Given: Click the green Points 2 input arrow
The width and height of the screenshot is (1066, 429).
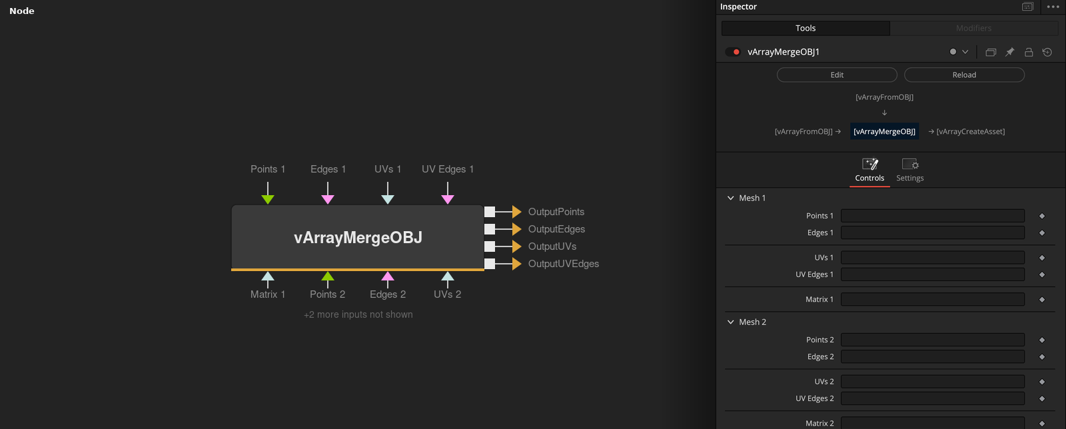Looking at the screenshot, I should [x=328, y=276].
